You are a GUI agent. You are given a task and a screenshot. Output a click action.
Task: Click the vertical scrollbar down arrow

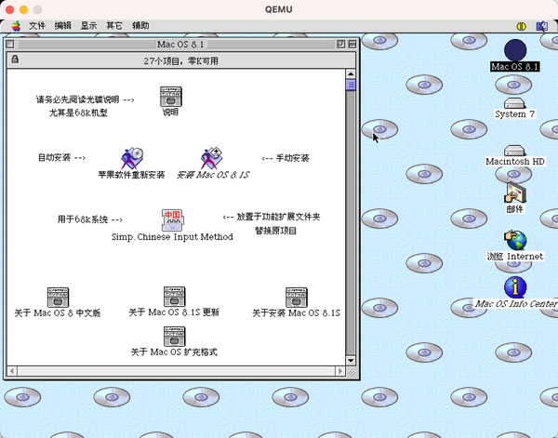[351, 361]
